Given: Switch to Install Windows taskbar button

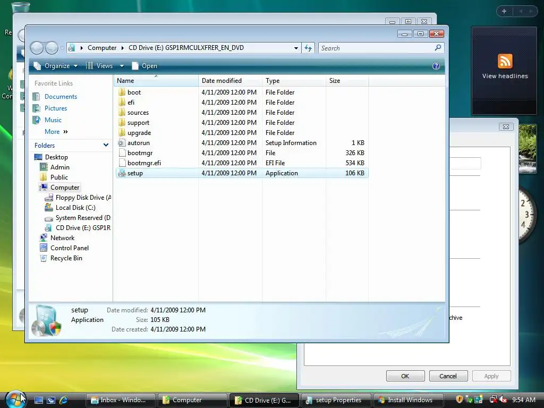Looking at the screenshot, I should click(408, 400).
